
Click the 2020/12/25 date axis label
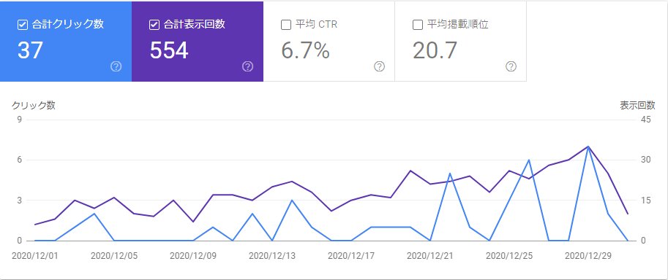pos(509,256)
